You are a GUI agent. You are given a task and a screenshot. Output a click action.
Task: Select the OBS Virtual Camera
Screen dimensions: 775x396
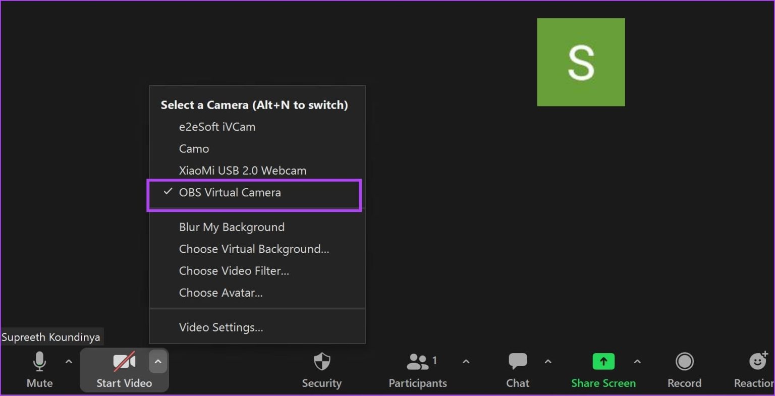point(230,192)
